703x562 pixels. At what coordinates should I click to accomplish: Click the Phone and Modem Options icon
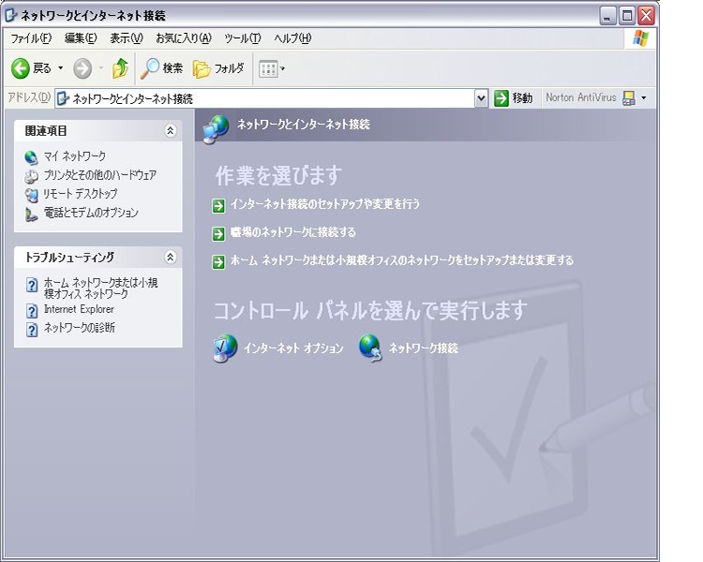click(x=31, y=214)
